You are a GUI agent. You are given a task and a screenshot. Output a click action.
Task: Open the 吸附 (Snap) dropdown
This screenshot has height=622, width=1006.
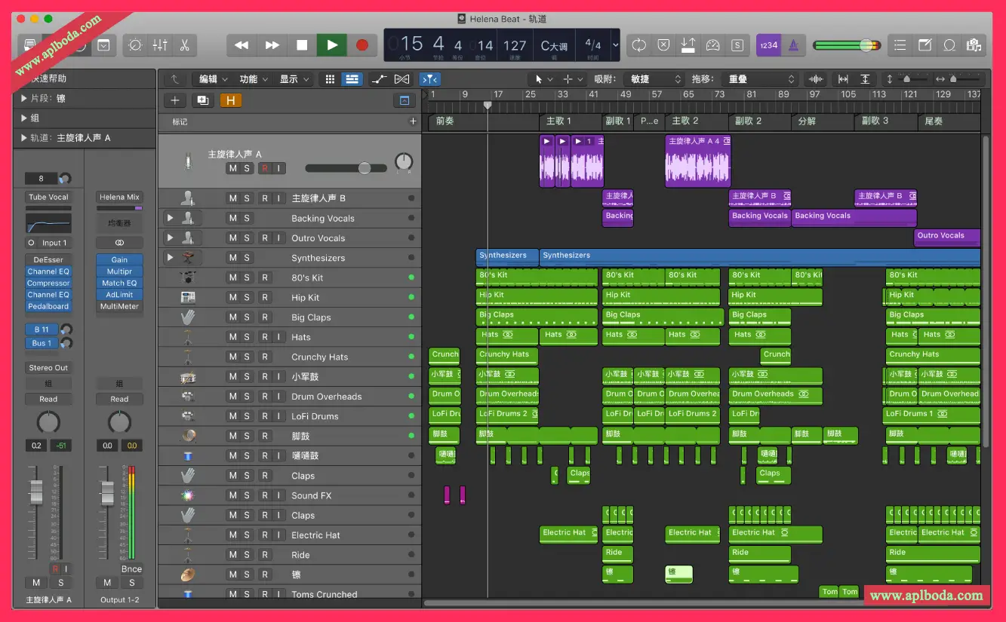[x=655, y=79]
